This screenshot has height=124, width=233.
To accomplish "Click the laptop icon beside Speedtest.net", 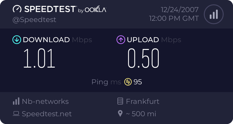I will (x=16, y=114).
